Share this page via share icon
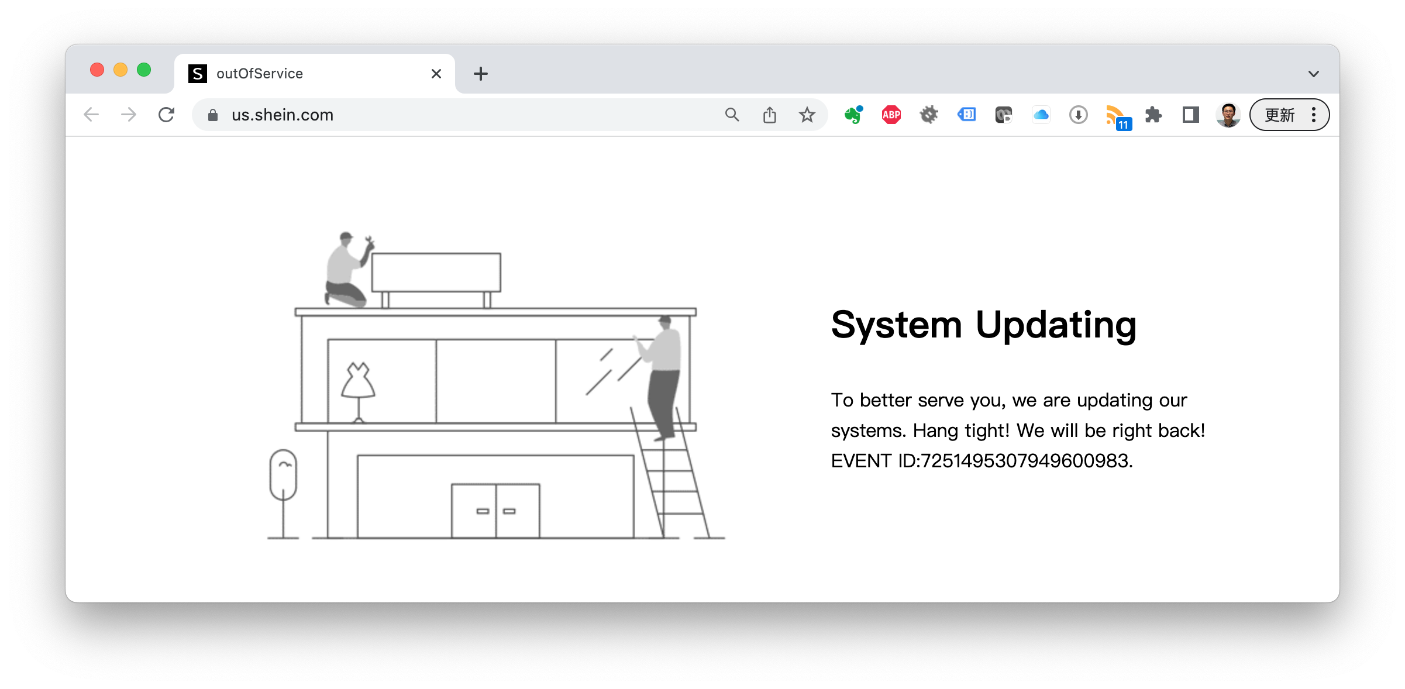This screenshot has height=689, width=1405. [x=770, y=115]
